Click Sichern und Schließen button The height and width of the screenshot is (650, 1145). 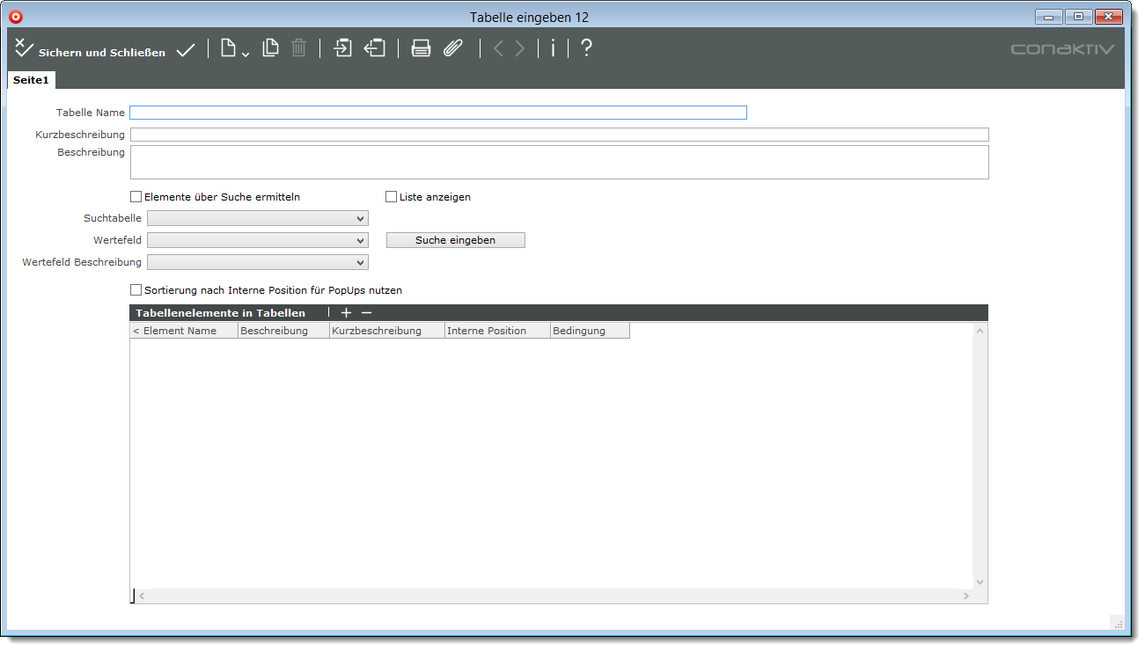point(91,51)
